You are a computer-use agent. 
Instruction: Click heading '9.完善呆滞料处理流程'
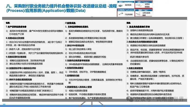(16, 57)
